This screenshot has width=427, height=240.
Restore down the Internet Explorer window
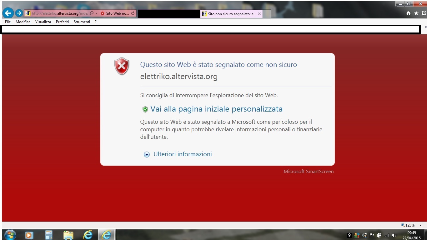pyautogui.click(x=409, y=4)
